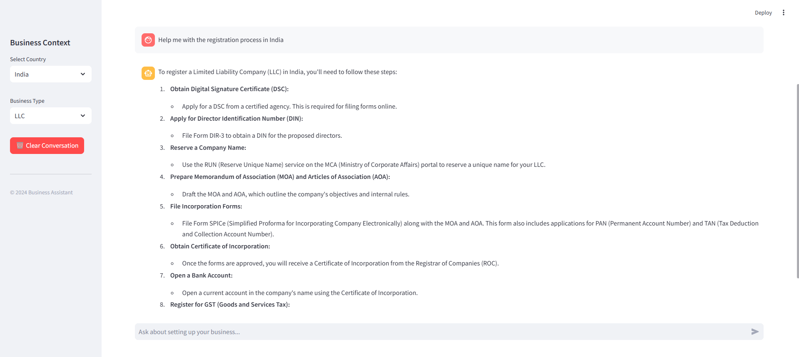This screenshot has width=799, height=357.
Task: Click the 'Reserve a Company Name' step heading
Action: [208, 148]
